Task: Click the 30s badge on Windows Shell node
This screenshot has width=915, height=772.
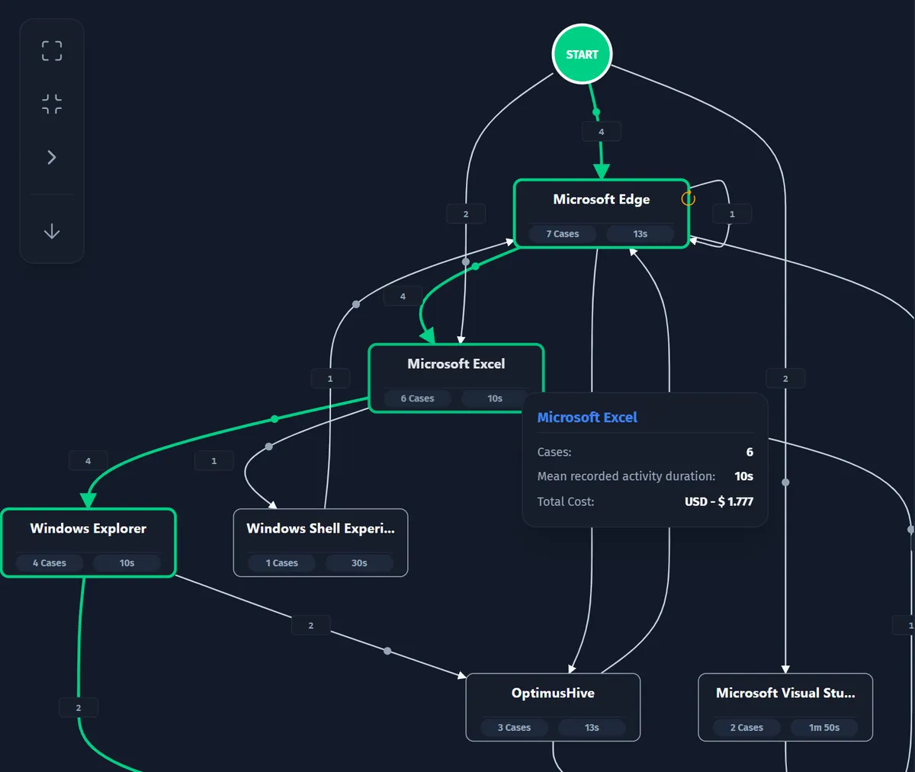Action: [359, 563]
